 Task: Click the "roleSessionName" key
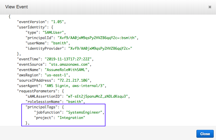coord(44,102)
